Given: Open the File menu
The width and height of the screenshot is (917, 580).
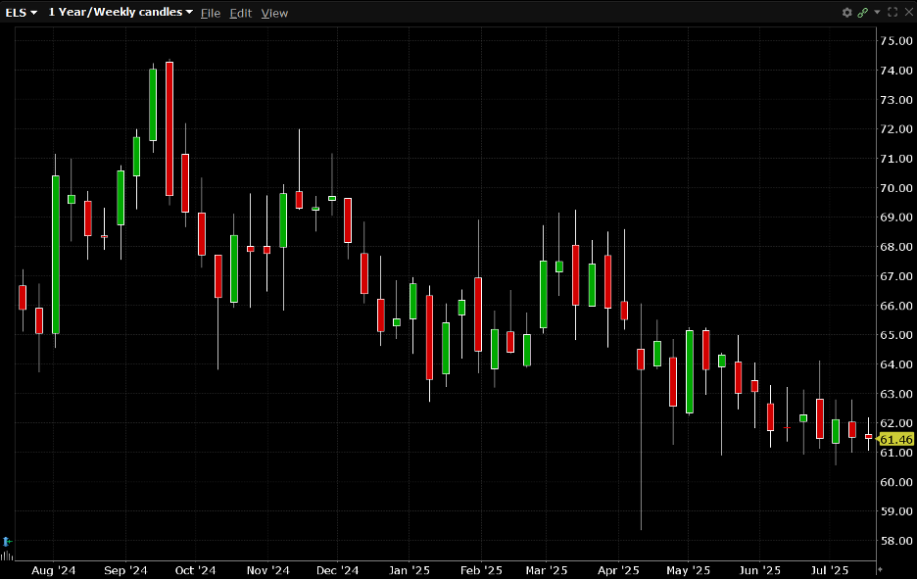Looking at the screenshot, I should 210,13.
